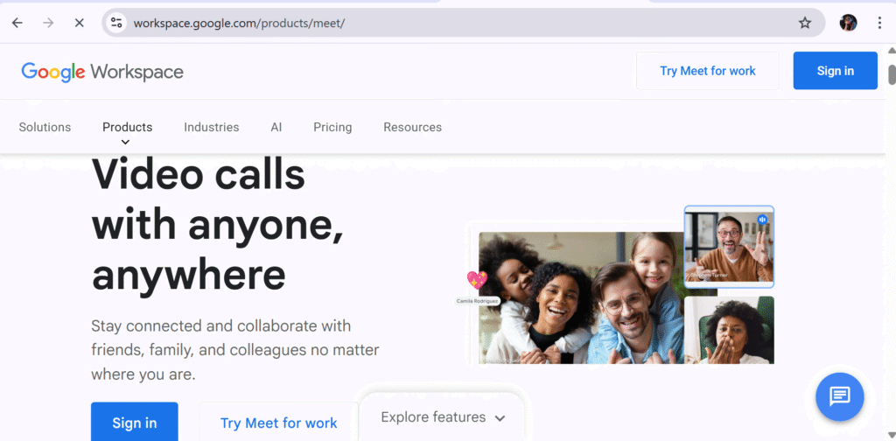Go back using the browser back arrow
Image resolution: width=896 pixels, height=441 pixels.
(x=17, y=23)
